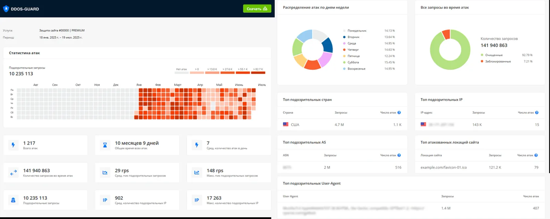Click the help icon in Топ подозрительных AS header
The height and width of the screenshot is (219, 550).
click(399, 155)
